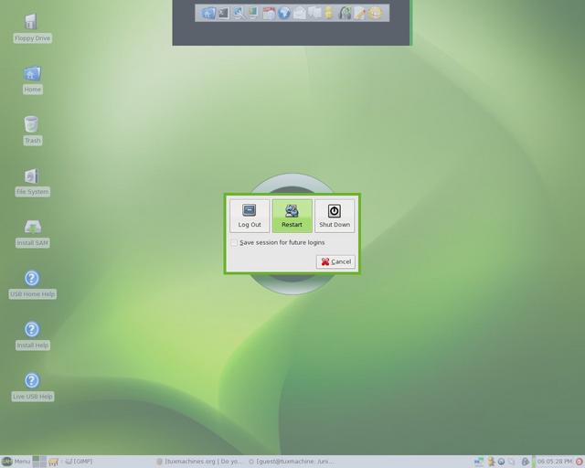Click the computer monitor icon in top launcher
This screenshot has width=585, height=468.
point(254,13)
